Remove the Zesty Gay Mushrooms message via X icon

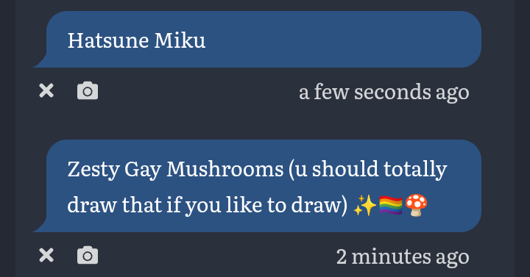coord(46,255)
